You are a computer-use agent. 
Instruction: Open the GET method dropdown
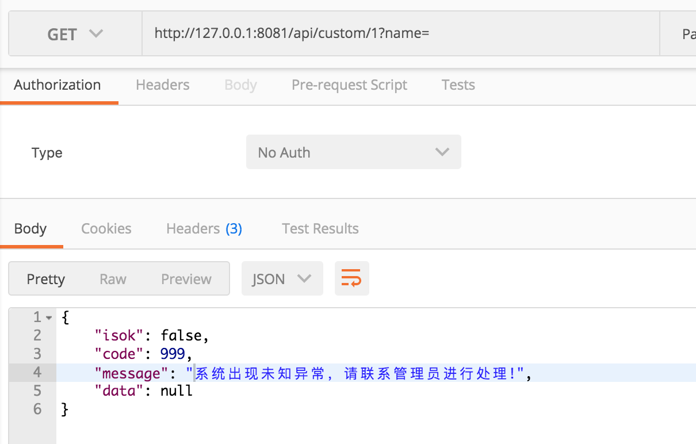[x=75, y=35]
